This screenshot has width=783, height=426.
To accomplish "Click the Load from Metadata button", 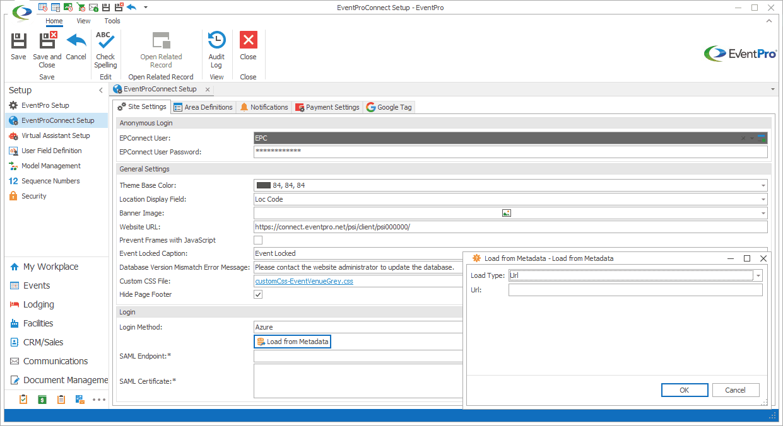I will click(293, 342).
